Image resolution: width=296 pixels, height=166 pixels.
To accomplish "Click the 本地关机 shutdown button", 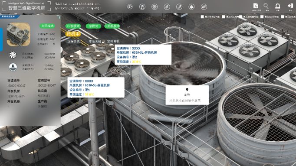I will [x=95, y=42].
